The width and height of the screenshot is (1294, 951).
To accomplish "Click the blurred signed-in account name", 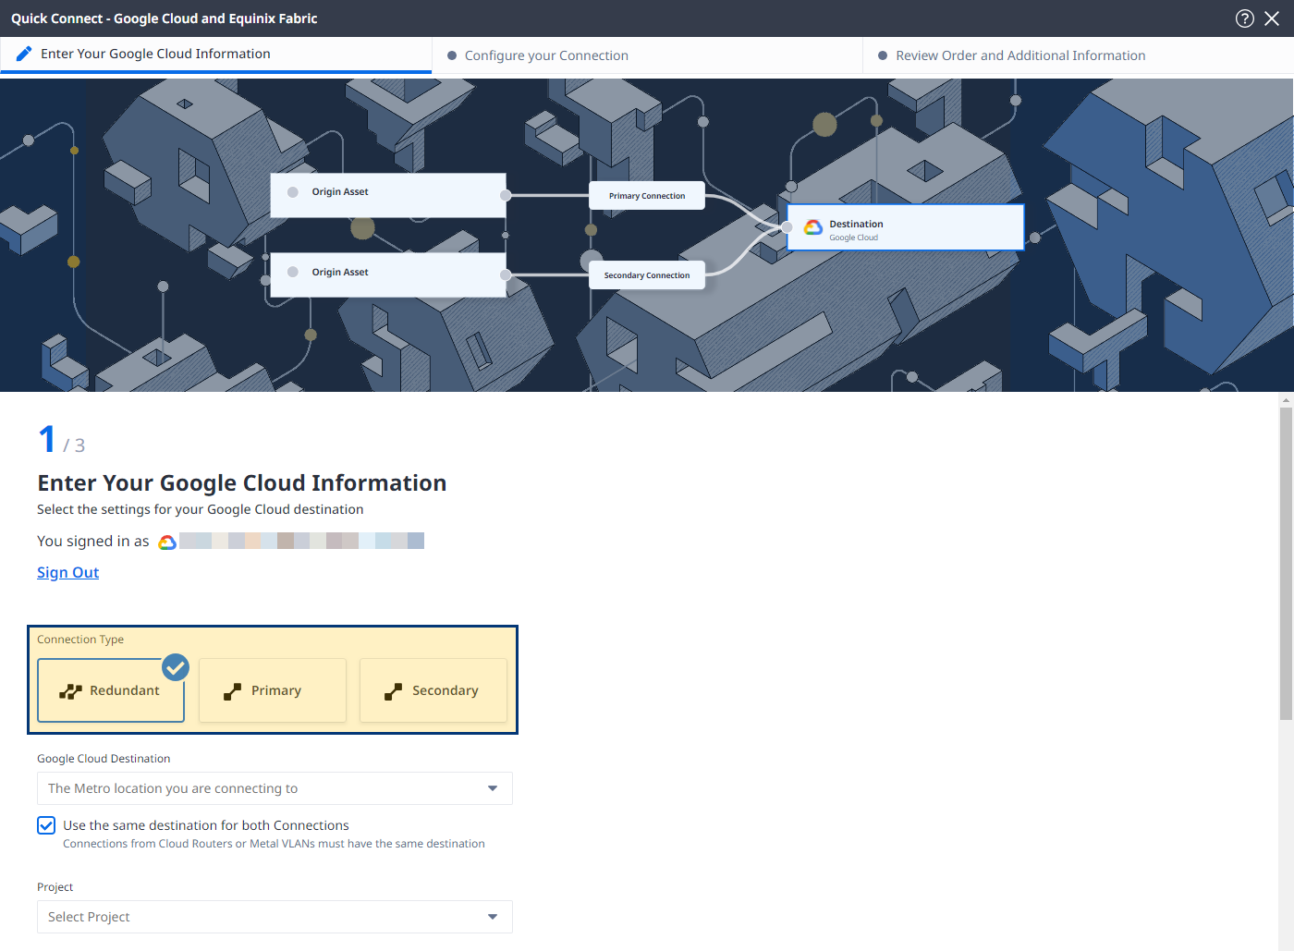I will pyautogui.click(x=302, y=541).
